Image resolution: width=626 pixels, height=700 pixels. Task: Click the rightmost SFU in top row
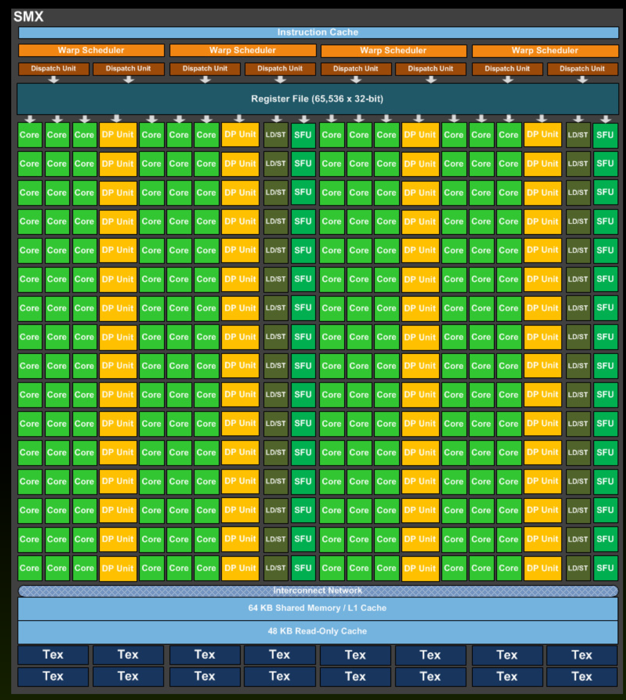pyautogui.click(x=605, y=135)
